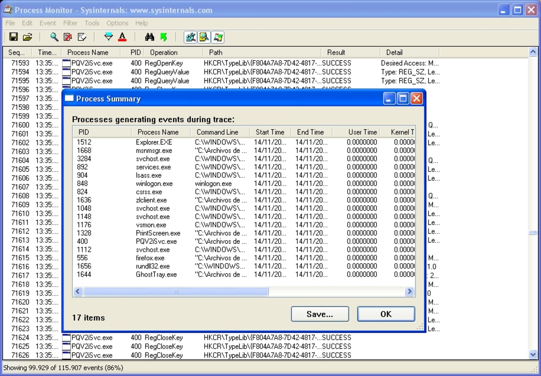Toggle capture with the magnifier icon
Viewport: 541px width, 376px height.
click(x=55, y=37)
